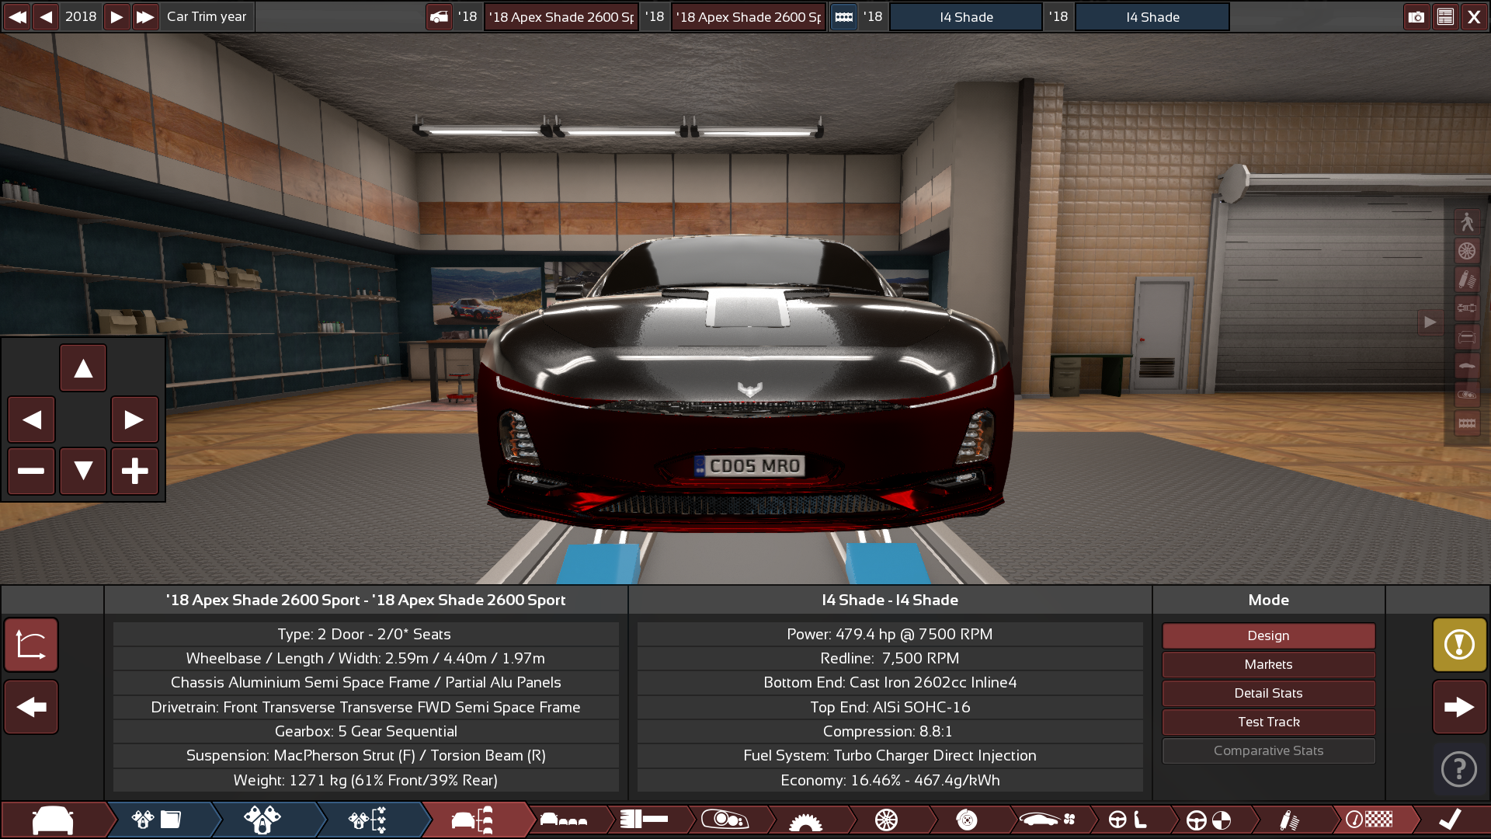Open the interior steering wheel and seat tab
This screenshot has height=839, width=1491.
click(x=1128, y=820)
